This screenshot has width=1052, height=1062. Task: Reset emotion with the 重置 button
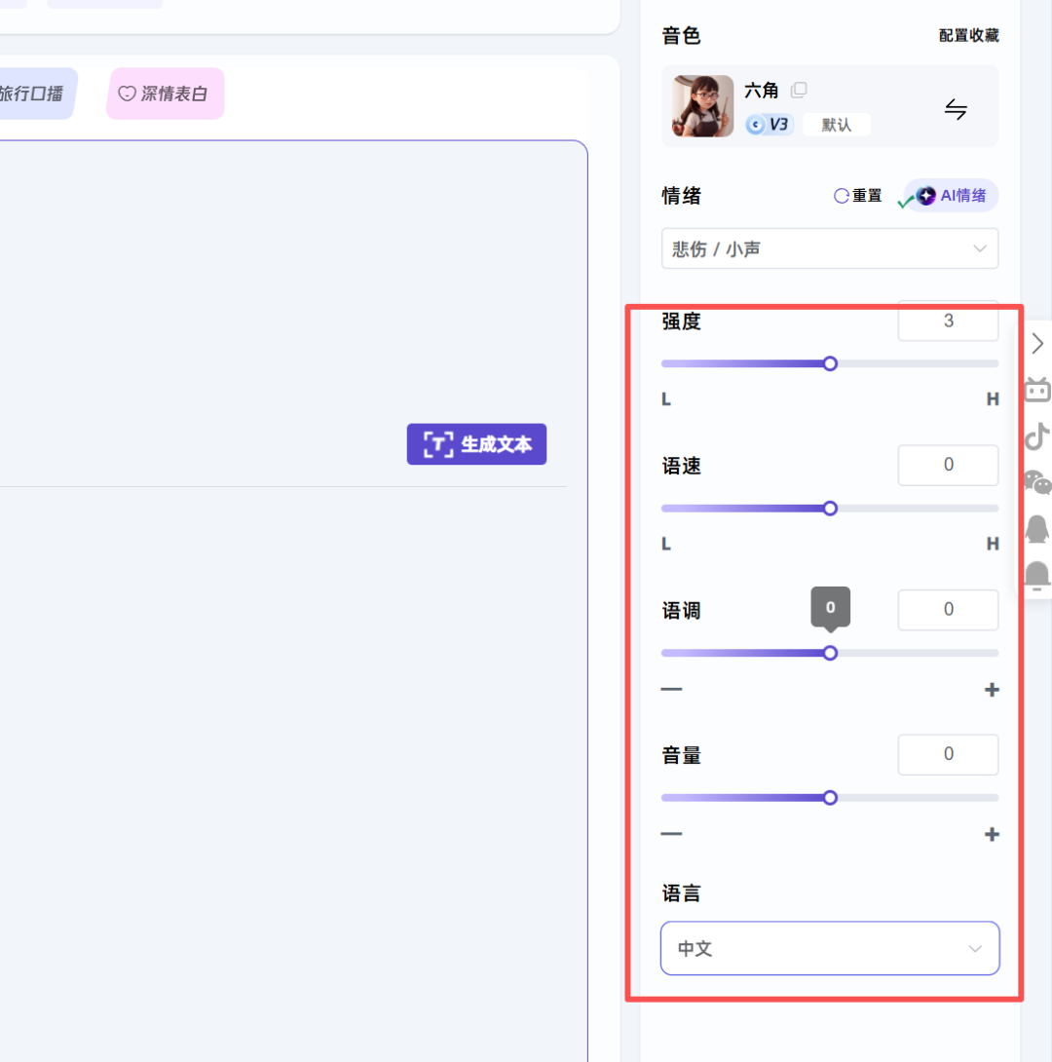tap(857, 195)
